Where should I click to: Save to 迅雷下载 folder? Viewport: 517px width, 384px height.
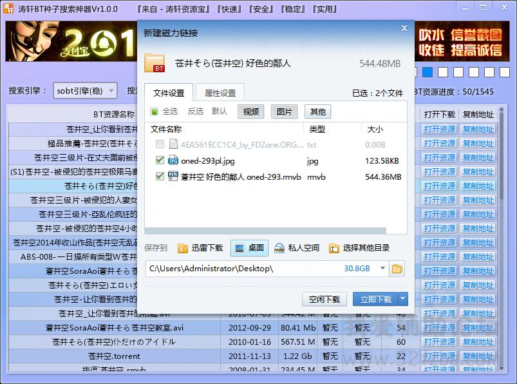coord(200,248)
